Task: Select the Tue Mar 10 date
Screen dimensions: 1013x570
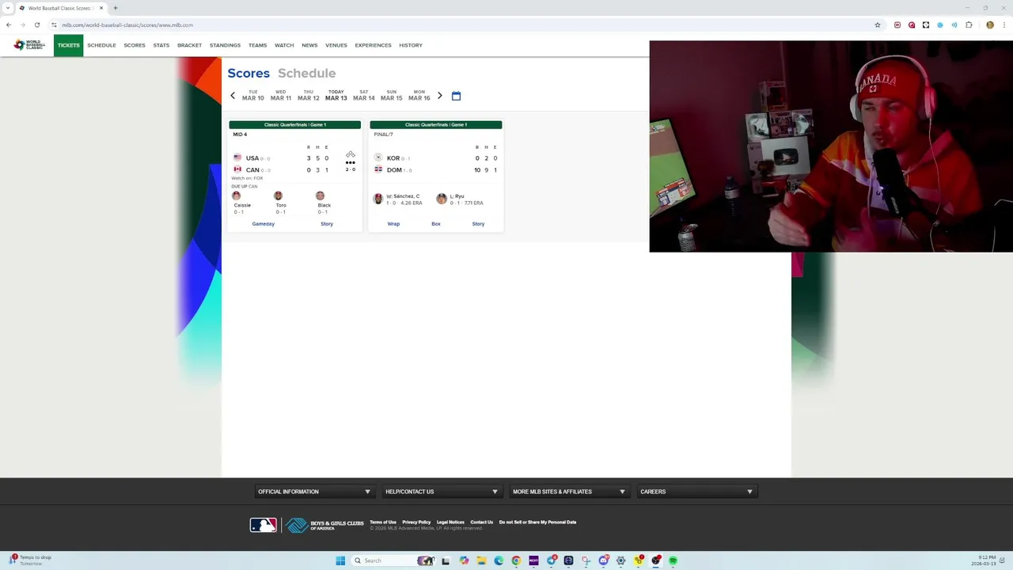Action: pos(253,96)
